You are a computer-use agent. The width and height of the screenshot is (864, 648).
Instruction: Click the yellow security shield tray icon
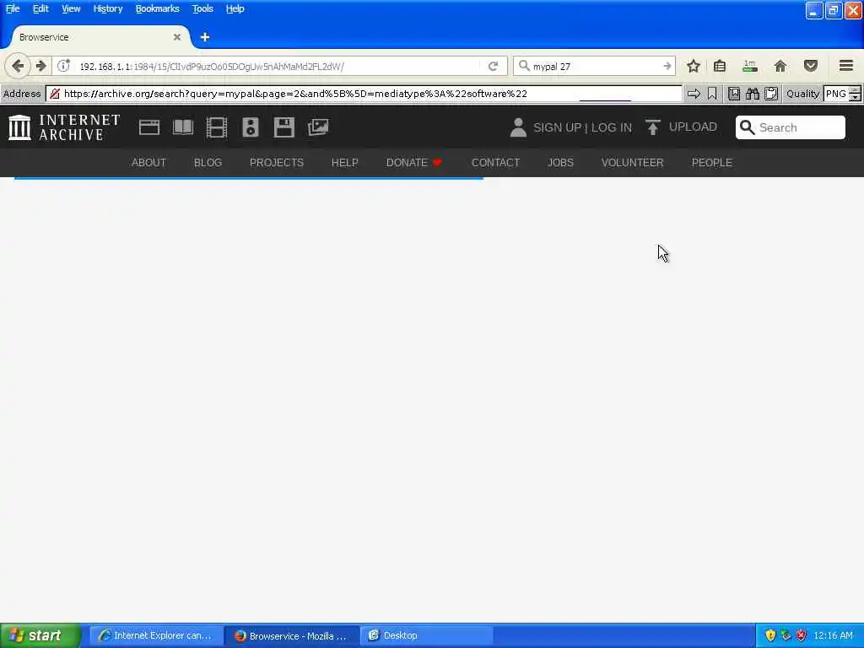770,636
